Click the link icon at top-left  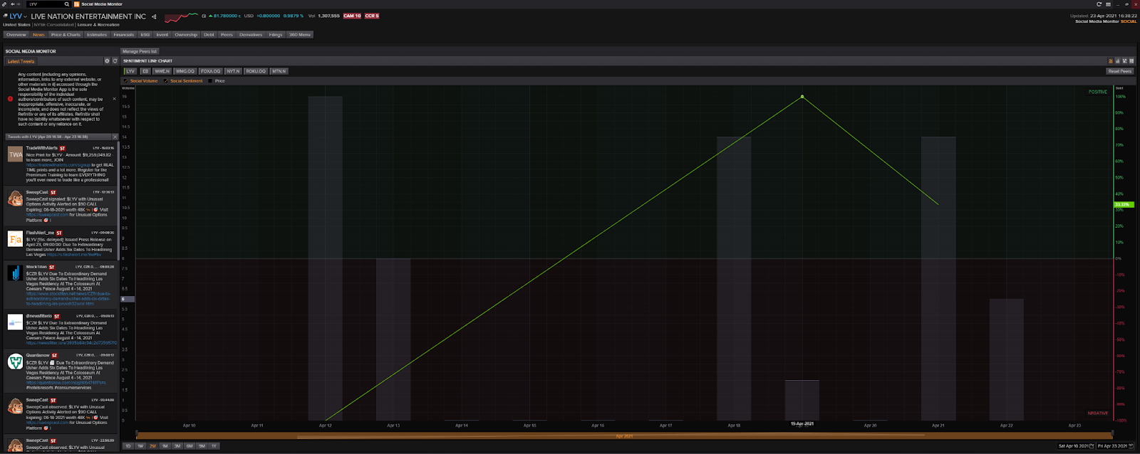tap(4, 4)
